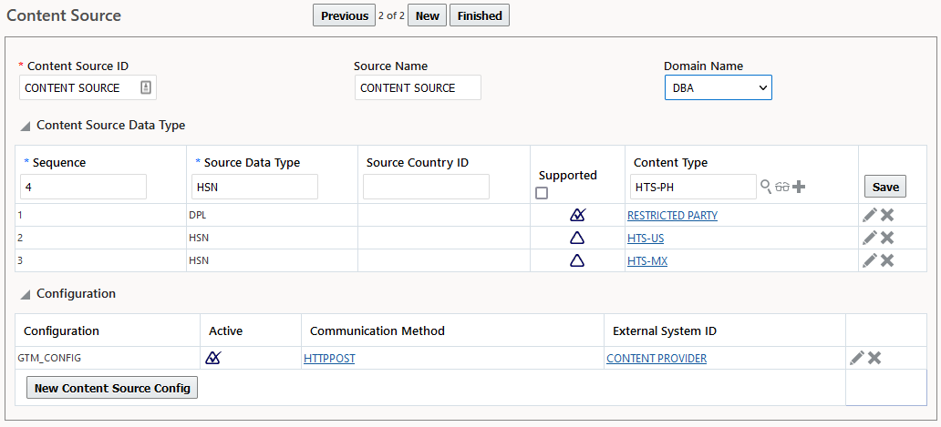Image resolution: width=941 pixels, height=427 pixels.
Task: Open the HTTPPOST communication method link
Action: click(x=329, y=359)
